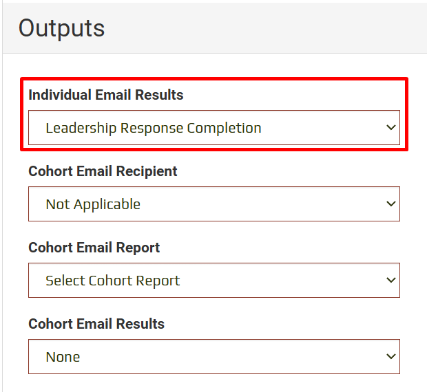Image resolution: width=427 pixels, height=392 pixels.
Task: Expand the Cohort Email Report select box
Action: (x=213, y=281)
